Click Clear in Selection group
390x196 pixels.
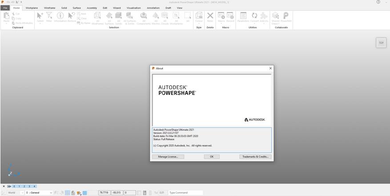pyautogui.click(x=82, y=18)
